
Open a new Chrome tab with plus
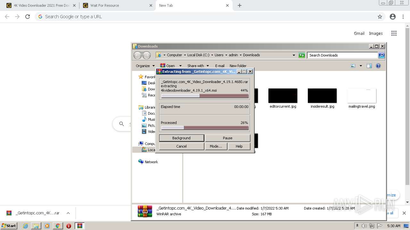pos(240,5)
